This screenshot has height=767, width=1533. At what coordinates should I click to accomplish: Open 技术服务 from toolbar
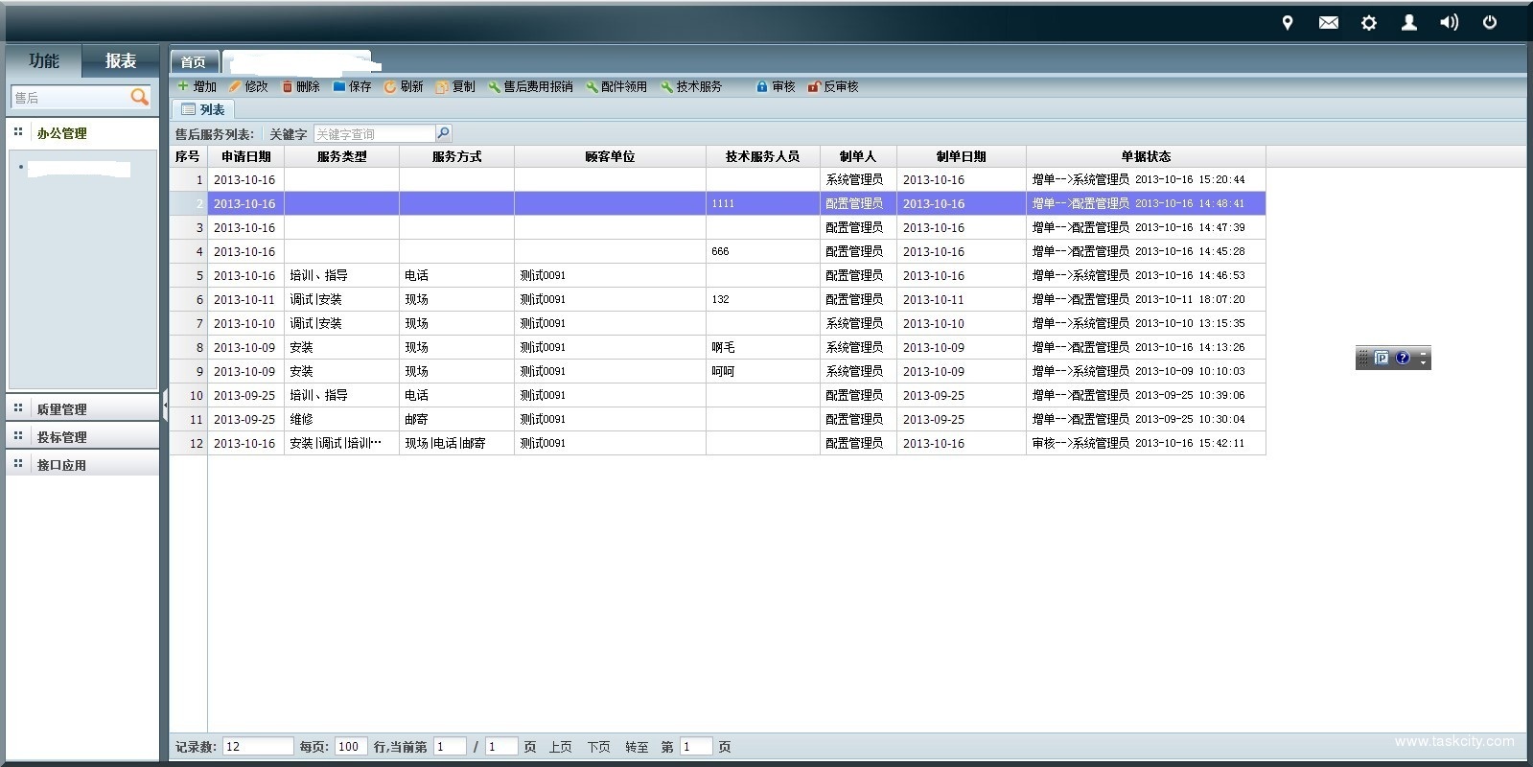click(x=691, y=86)
